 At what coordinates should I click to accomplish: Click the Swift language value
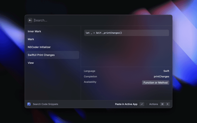click(x=166, y=71)
